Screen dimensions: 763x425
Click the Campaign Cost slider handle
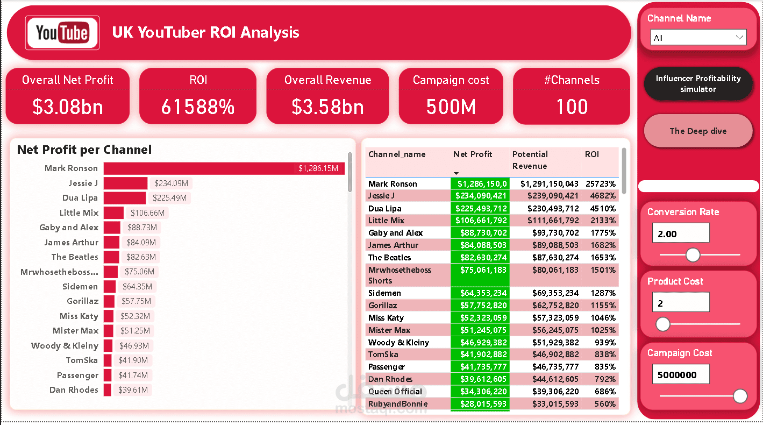click(x=740, y=396)
